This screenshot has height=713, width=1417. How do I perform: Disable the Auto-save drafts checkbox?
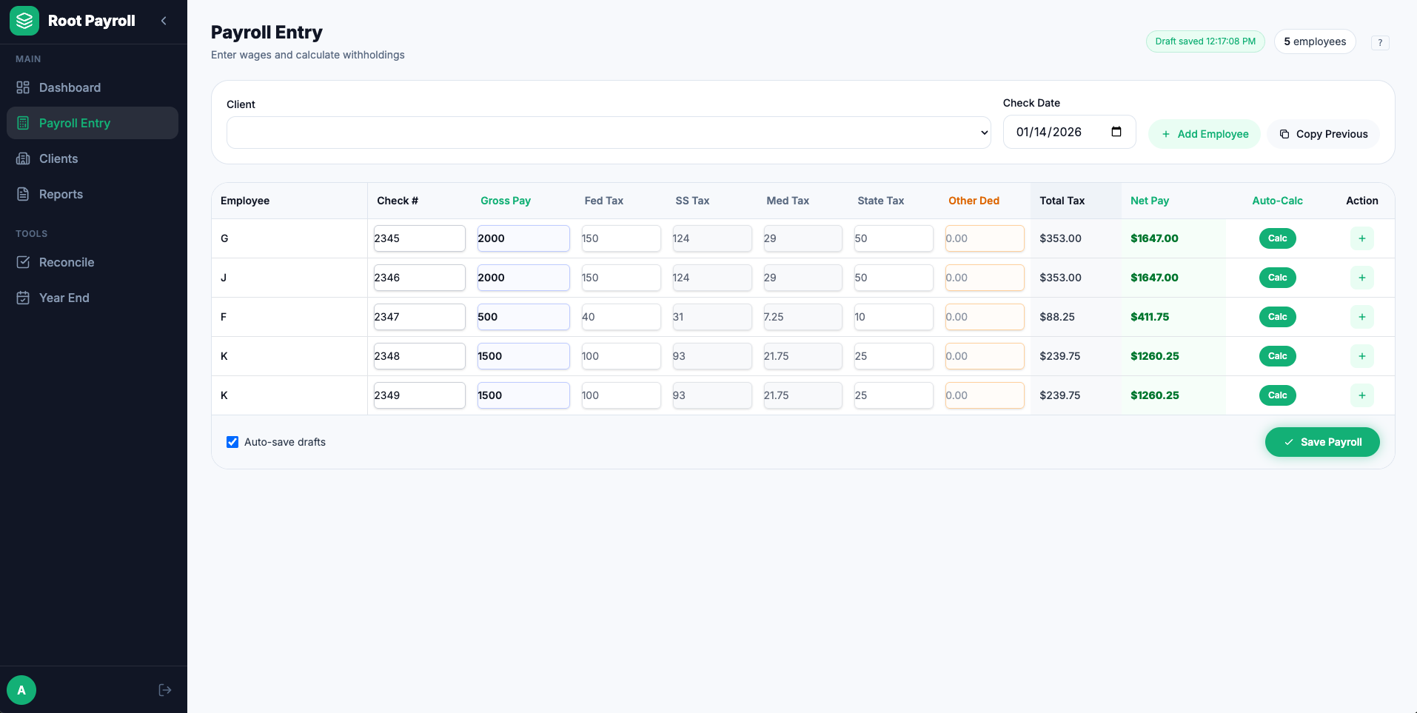pos(232,442)
